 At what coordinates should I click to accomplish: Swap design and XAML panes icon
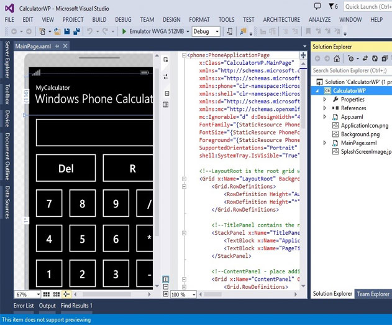coord(166,77)
